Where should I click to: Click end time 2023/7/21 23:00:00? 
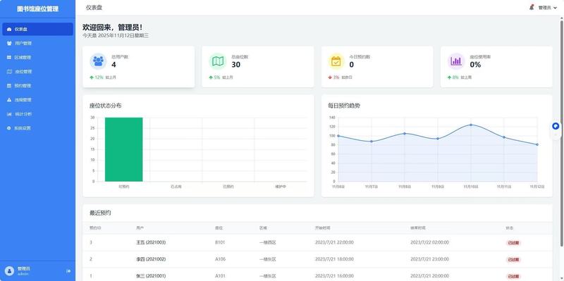point(429,259)
